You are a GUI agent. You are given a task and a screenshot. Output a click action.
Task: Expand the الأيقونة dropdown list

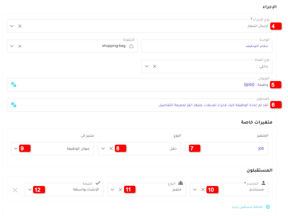12,46
